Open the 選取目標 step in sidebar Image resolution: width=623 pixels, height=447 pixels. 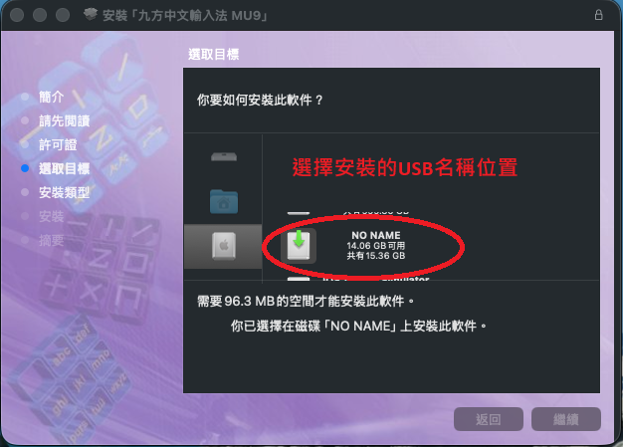(65, 168)
